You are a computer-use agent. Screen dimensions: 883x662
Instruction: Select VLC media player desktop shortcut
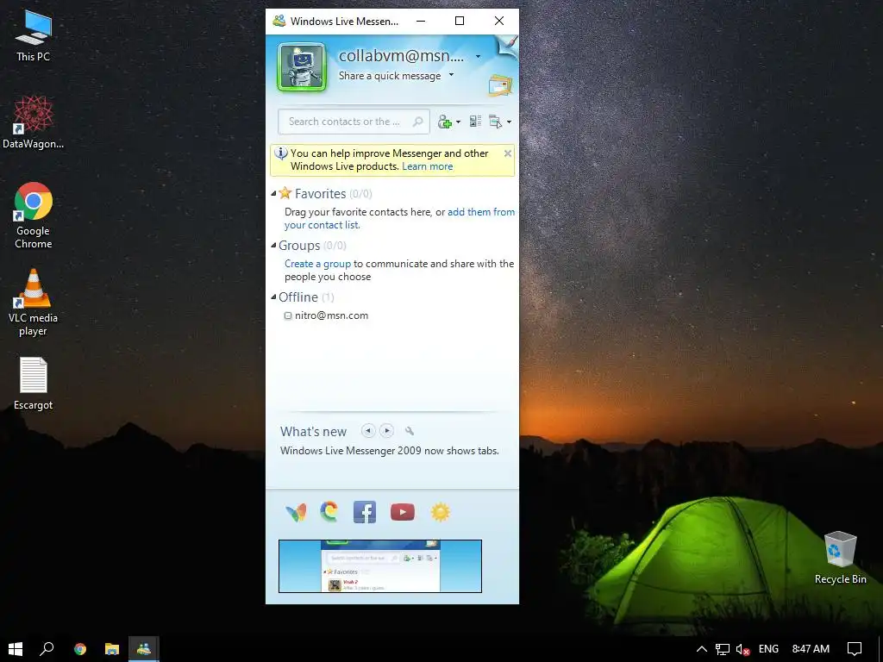click(x=34, y=303)
